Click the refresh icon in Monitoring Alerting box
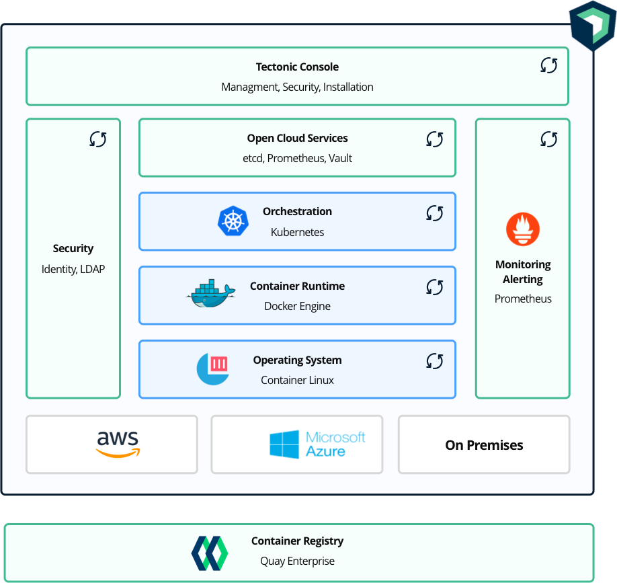Image resolution: width=617 pixels, height=583 pixels. click(x=549, y=139)
